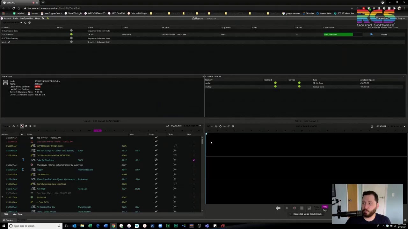Screen dimensions: 408x229
Task: Open the Tools menu
Action: click(x=15, y=18)
